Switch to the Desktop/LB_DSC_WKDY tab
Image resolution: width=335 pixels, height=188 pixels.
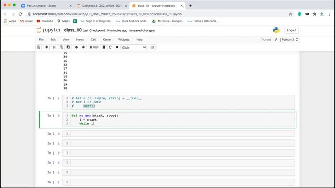click(102, 6)
